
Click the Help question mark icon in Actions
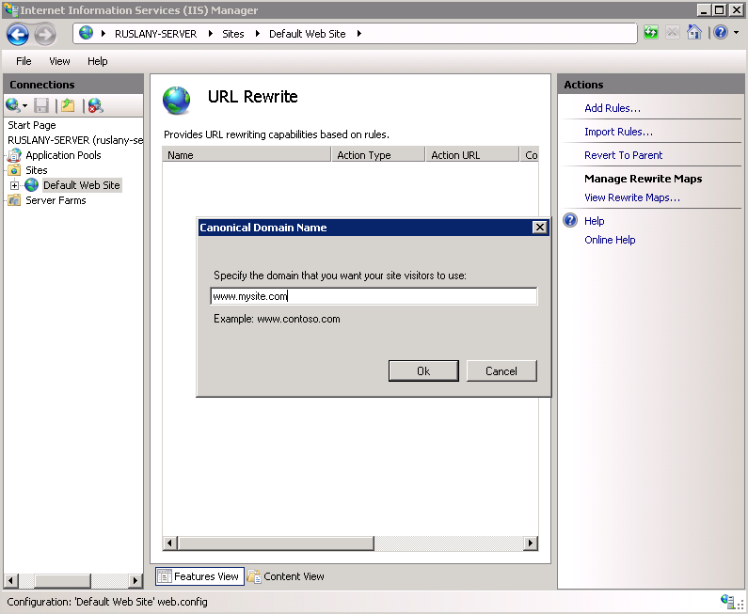click(570, 220)
